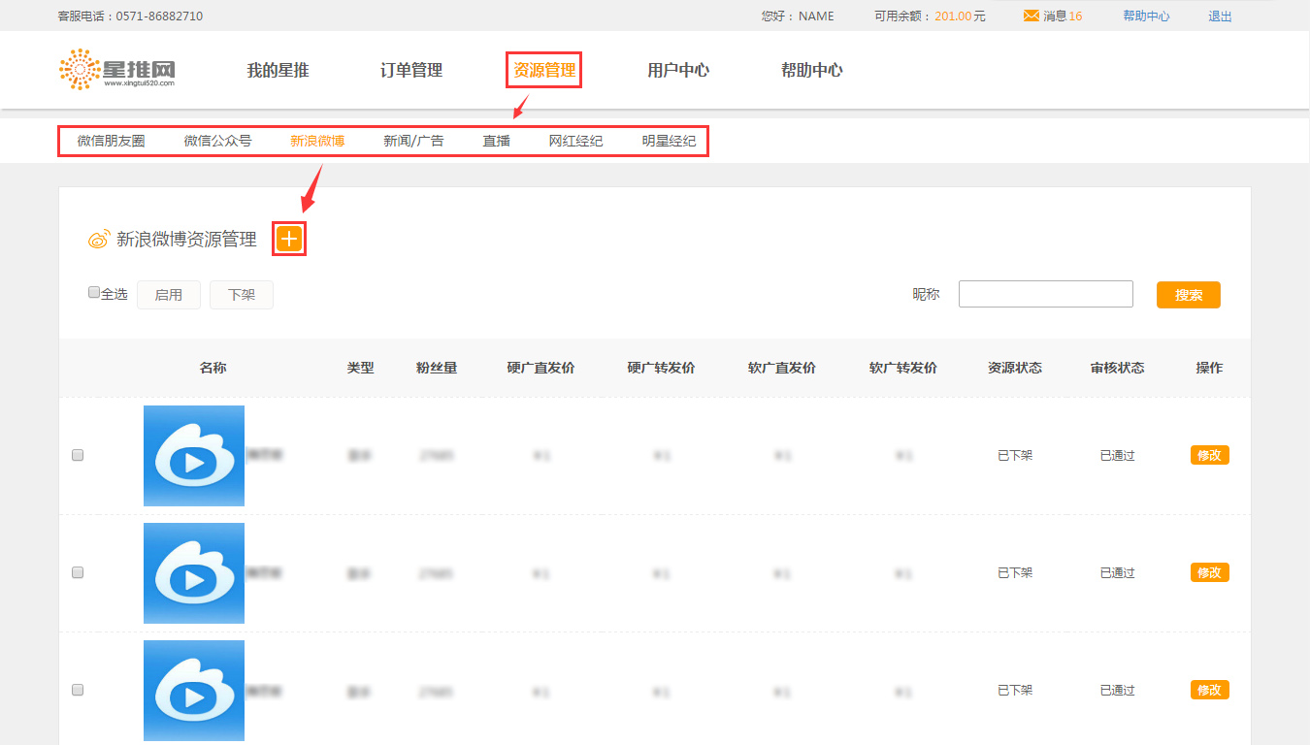Screen dimensions: 1310x745
Task: Click 已下架 status in second row
Action: [1015, 572]
